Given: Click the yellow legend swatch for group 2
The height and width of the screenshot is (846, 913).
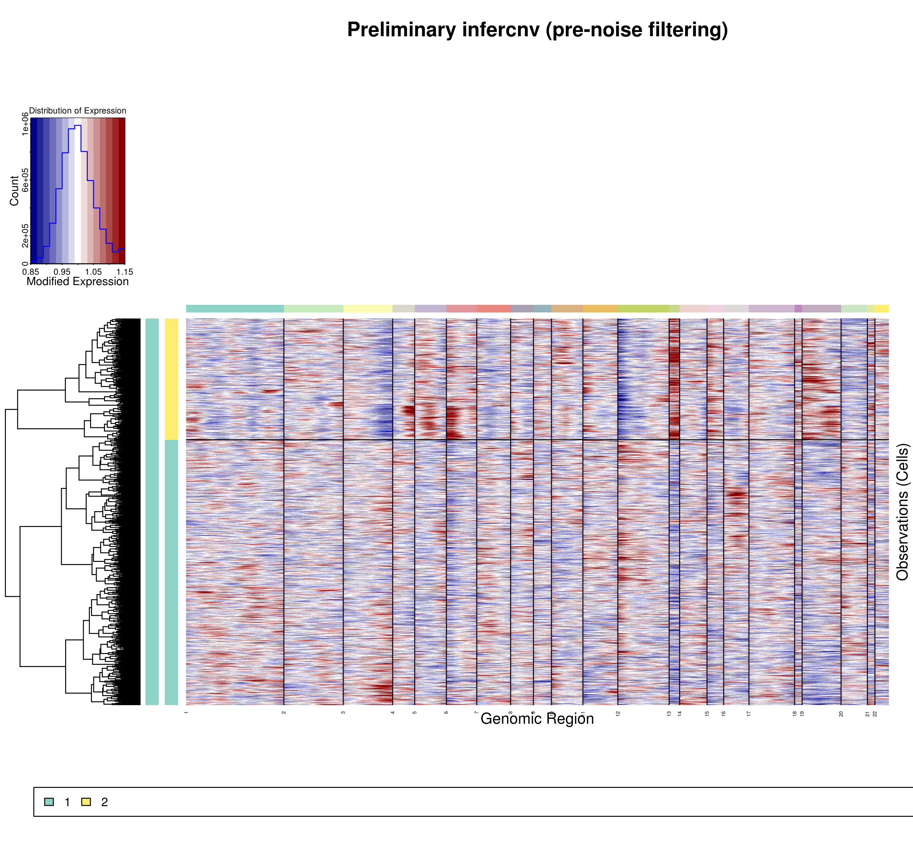Looking at the screenshot, I should pos(86,802).
